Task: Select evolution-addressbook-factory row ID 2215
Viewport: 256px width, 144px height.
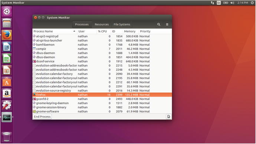Action: tap(102, 66)
